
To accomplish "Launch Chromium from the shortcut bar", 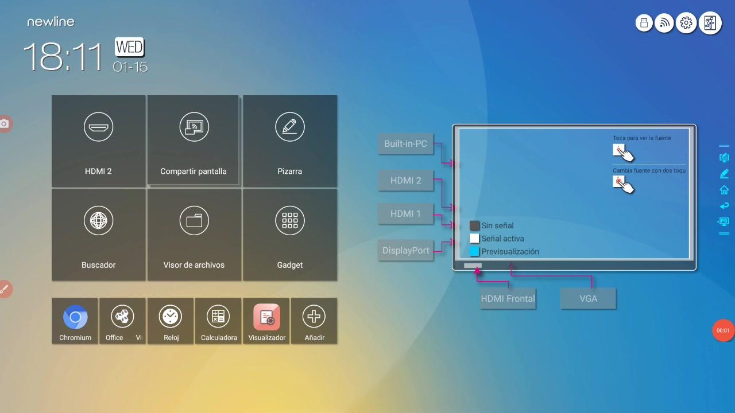I will pyautogui.click(x=75, y=321).
